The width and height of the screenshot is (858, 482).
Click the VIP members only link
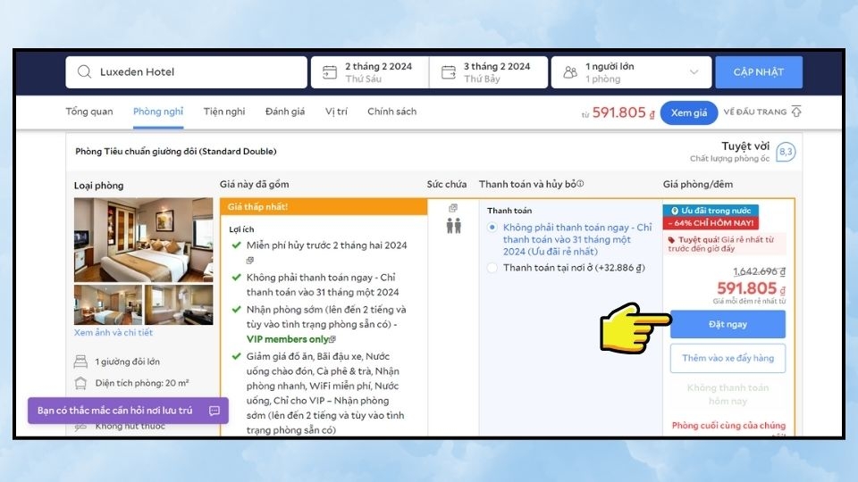(x=287, y=339)
